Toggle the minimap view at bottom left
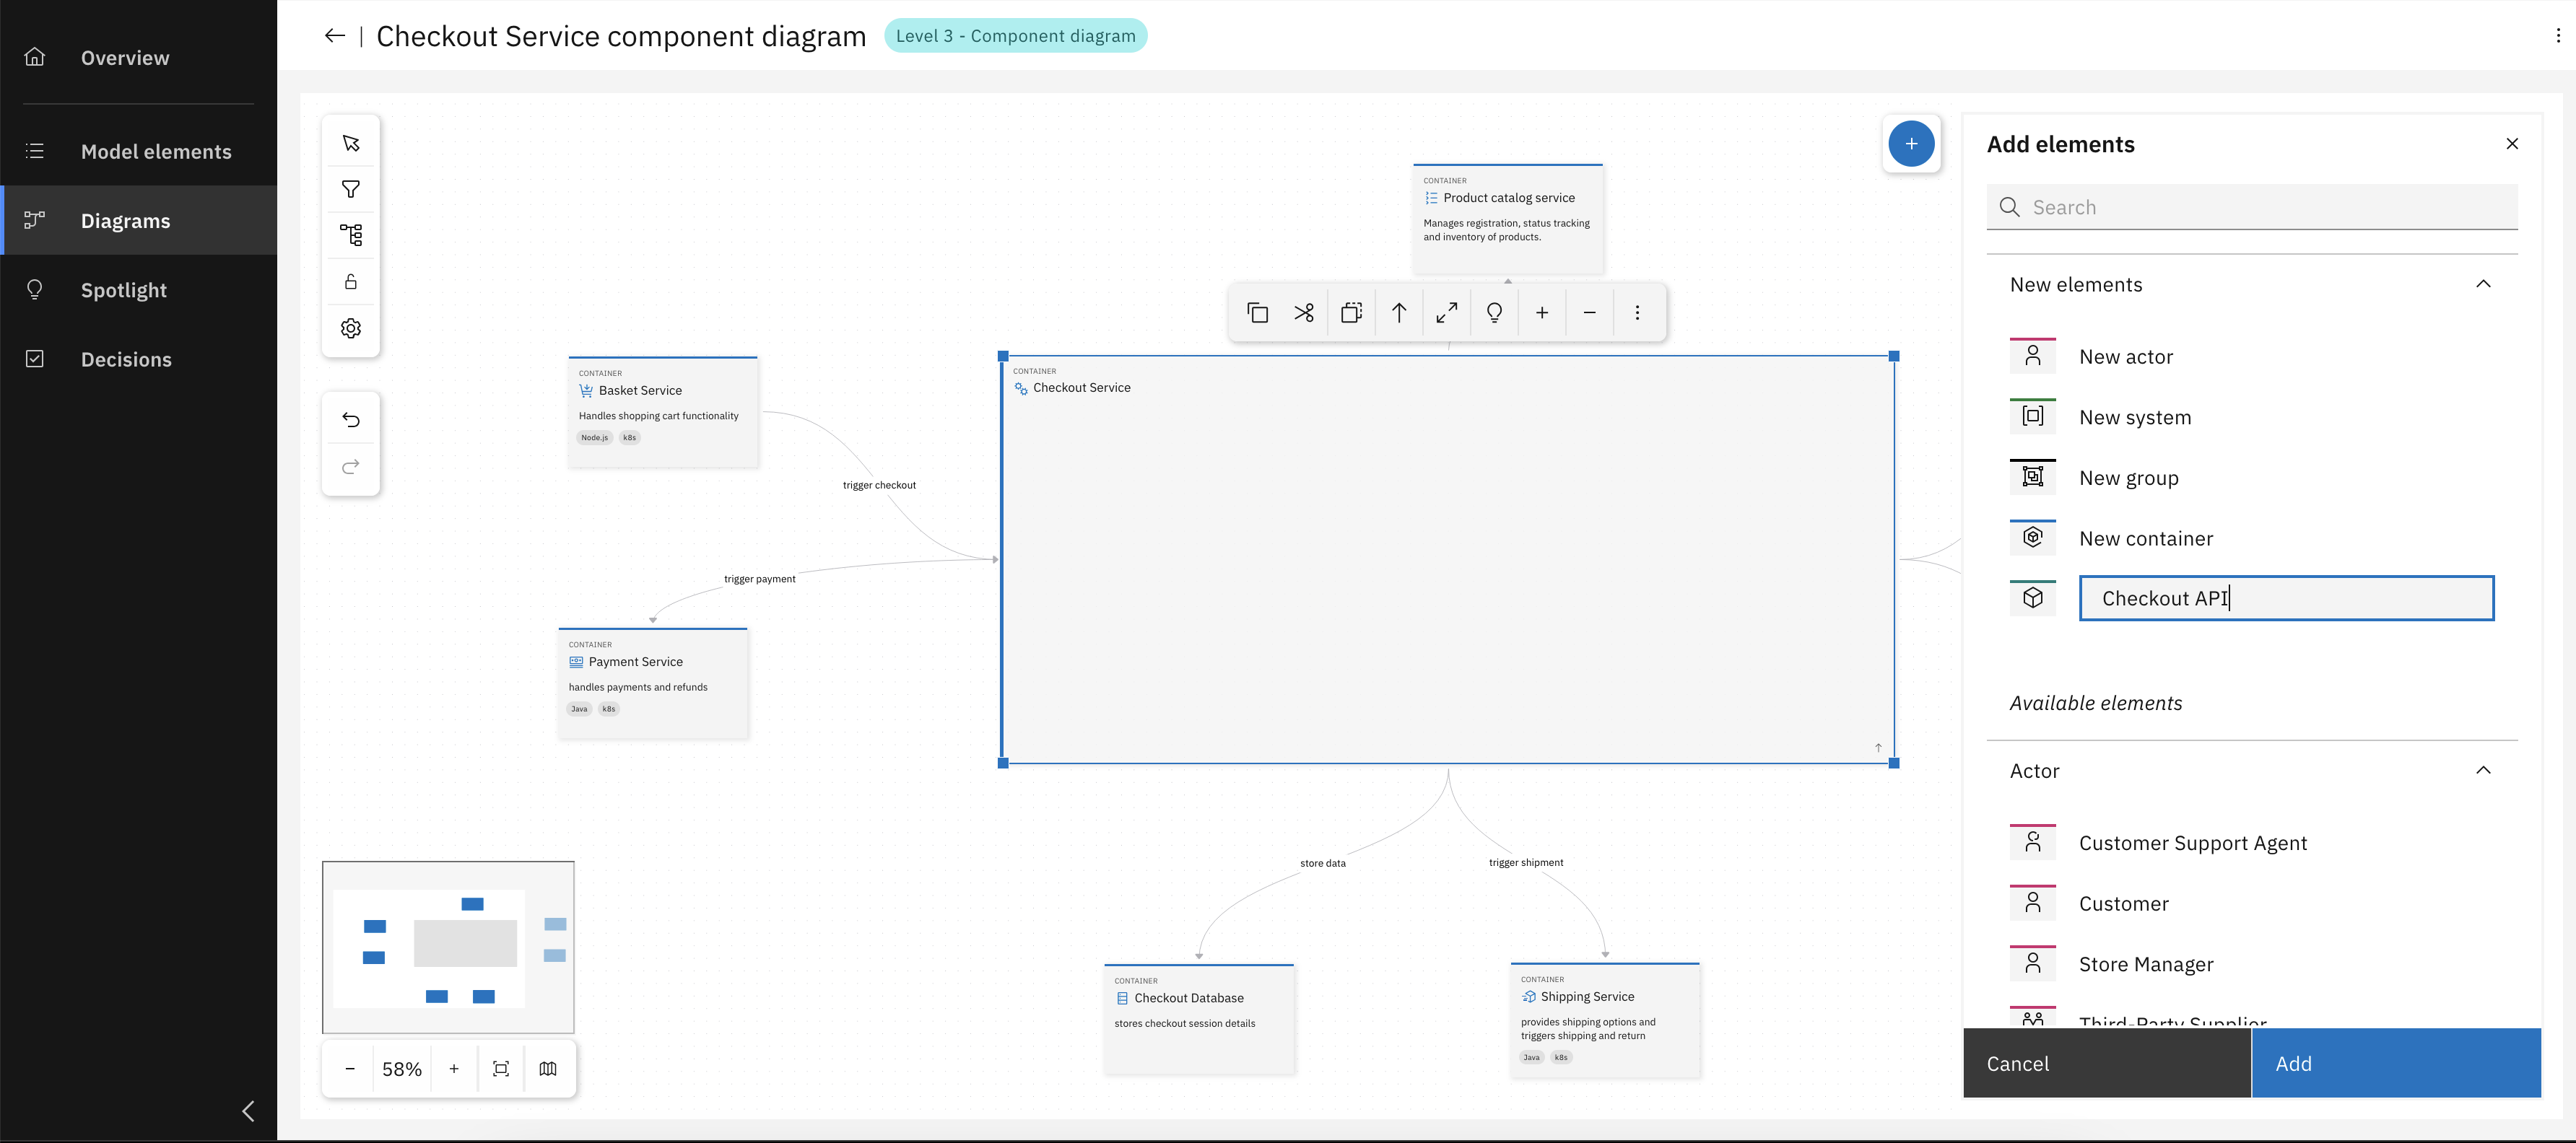2576x1143 pixels. pyautogui.click(x=548, y=1068)
